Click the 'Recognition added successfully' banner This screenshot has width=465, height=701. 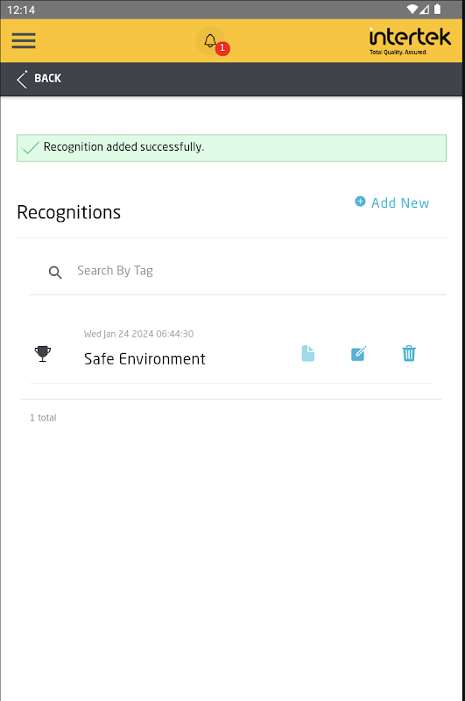[231, 148]
